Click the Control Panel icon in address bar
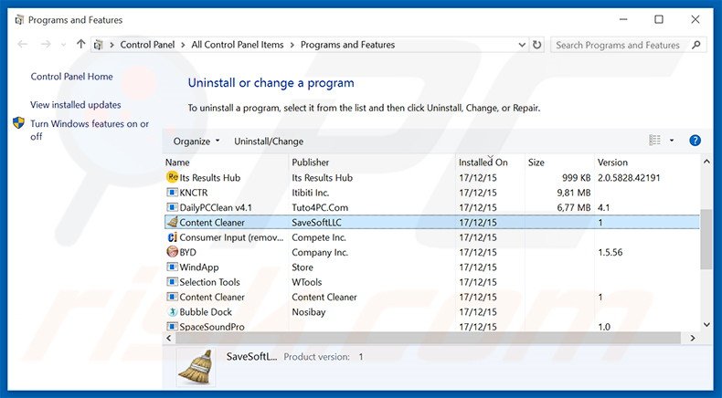This screenshot has width=722, height=398. click(98, 45)
